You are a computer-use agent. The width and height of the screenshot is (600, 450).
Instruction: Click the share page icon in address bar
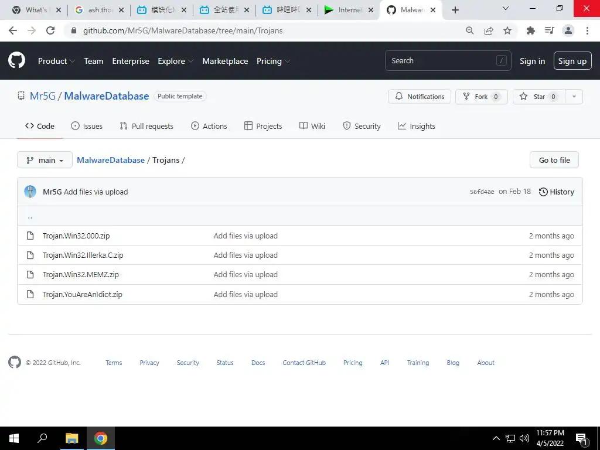(488, 30)
